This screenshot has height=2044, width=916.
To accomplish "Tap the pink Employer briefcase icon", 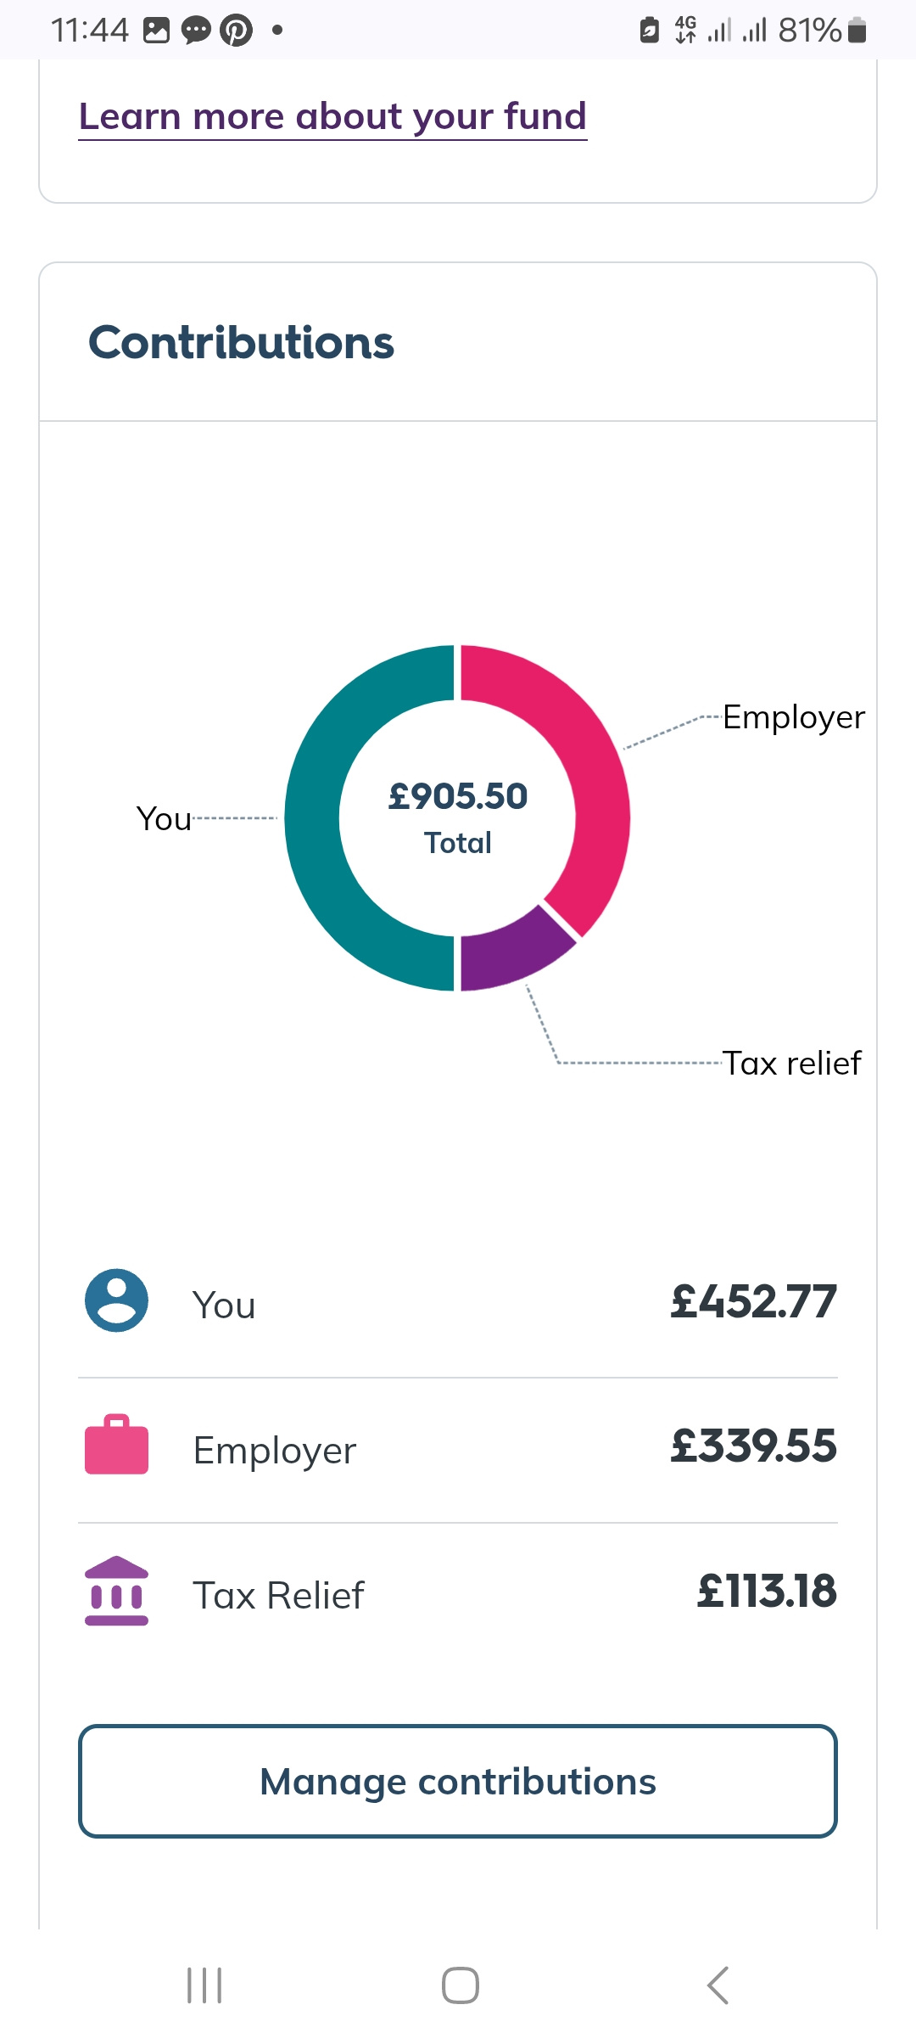I will coord(117,1445).
